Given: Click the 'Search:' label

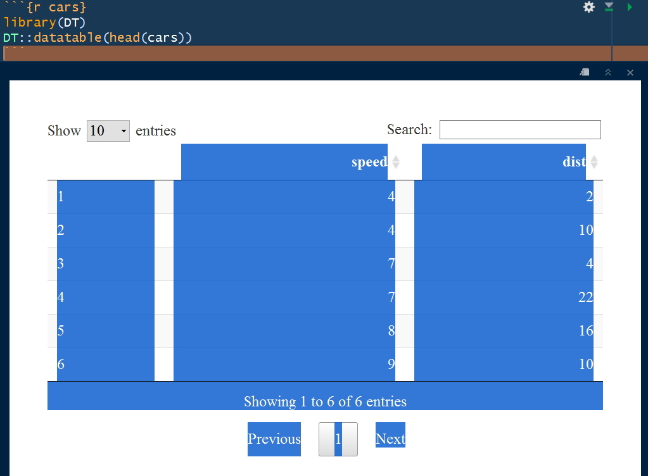Looking at the screenshot, I should pyautogui.click(x=410, y=130).
